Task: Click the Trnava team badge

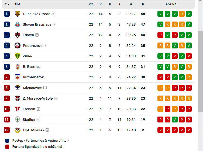Action: (18, 35)
